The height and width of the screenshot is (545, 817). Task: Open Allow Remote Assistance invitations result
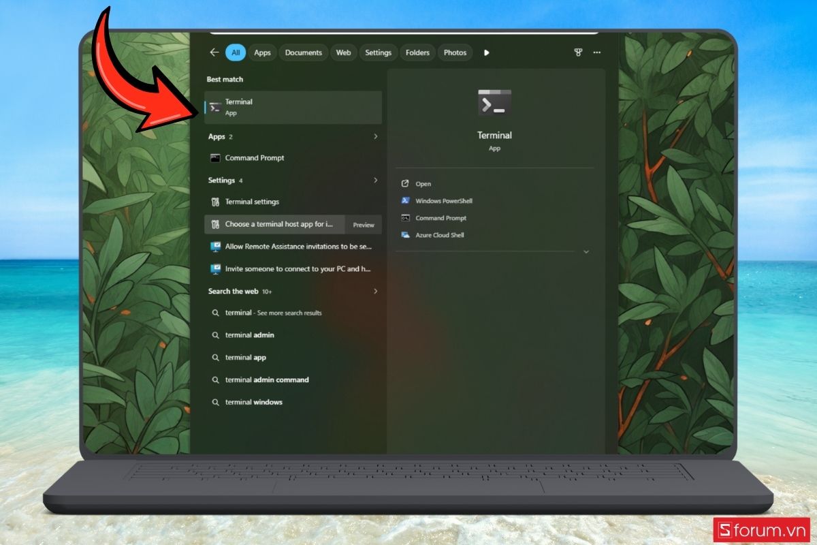[293, 247]
